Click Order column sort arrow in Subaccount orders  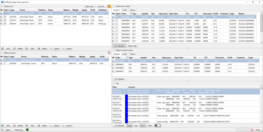pyautogui.click(x=131, y=14)
